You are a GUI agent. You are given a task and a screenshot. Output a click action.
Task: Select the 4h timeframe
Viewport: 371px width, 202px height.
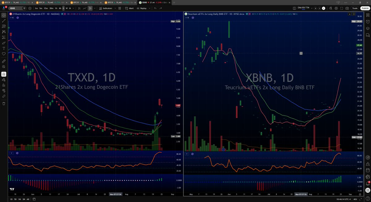pyautogui.click(x=60, y=8)
